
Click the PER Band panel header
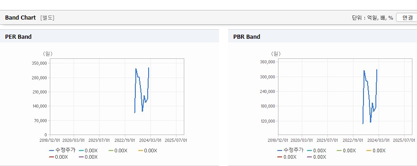point(109,36)
